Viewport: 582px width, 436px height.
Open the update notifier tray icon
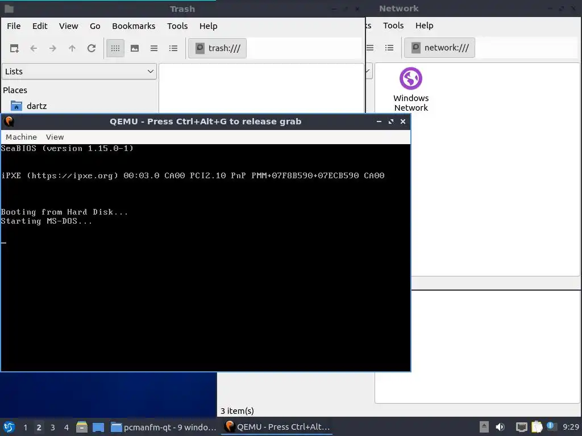551,426
